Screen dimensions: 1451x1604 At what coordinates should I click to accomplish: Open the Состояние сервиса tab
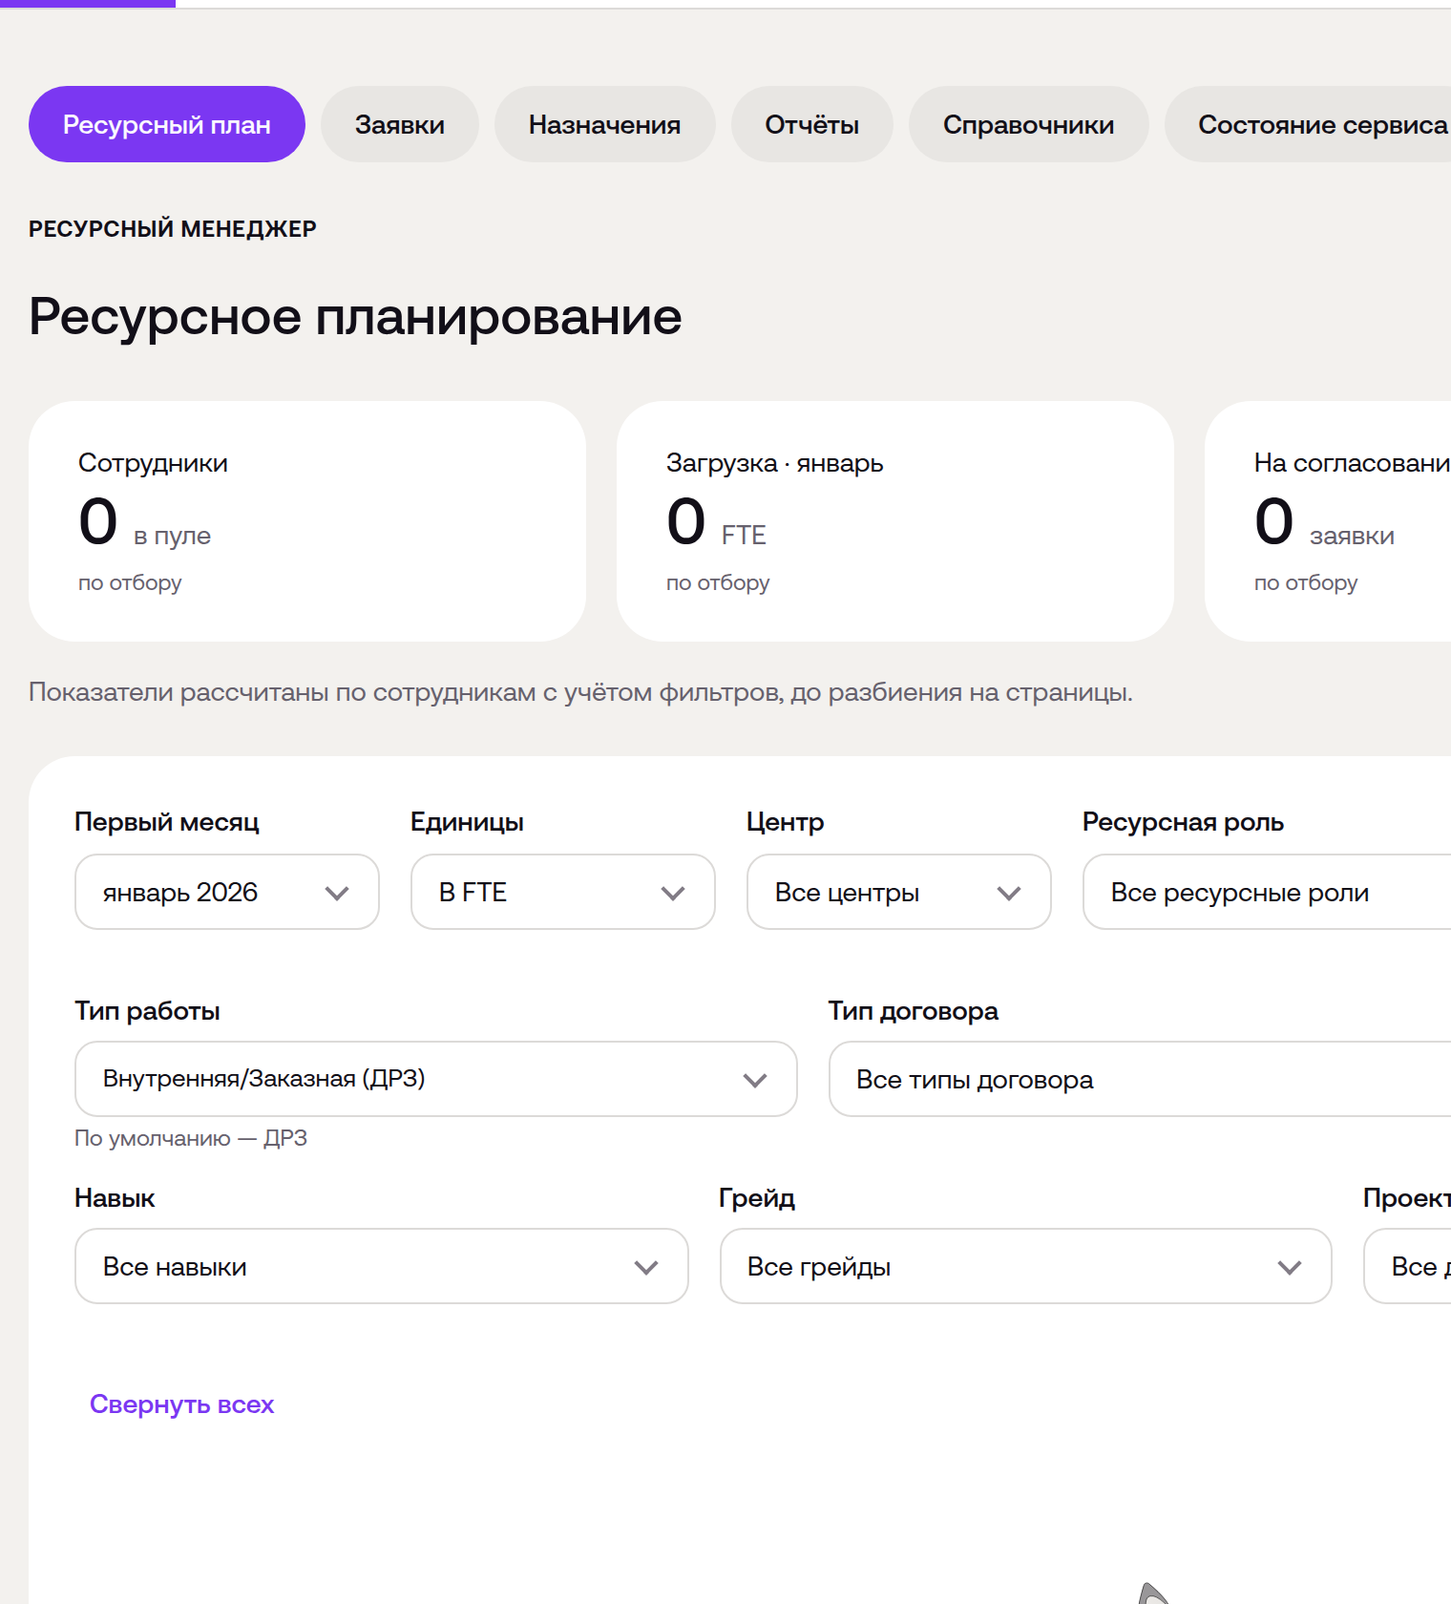click(x=1308, y=124)
